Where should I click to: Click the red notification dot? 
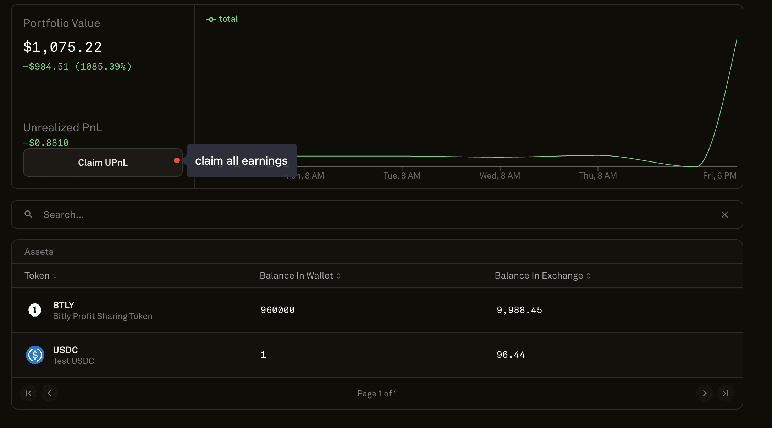tap(176, 160)
